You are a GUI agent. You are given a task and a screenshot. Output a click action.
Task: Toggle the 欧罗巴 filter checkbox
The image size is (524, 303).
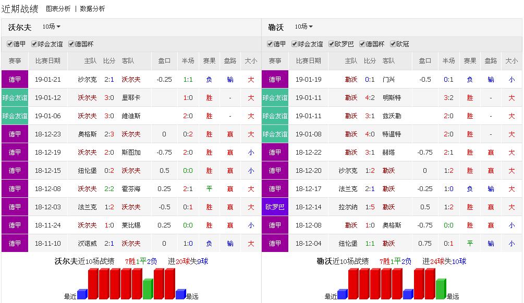click(332, 44)
